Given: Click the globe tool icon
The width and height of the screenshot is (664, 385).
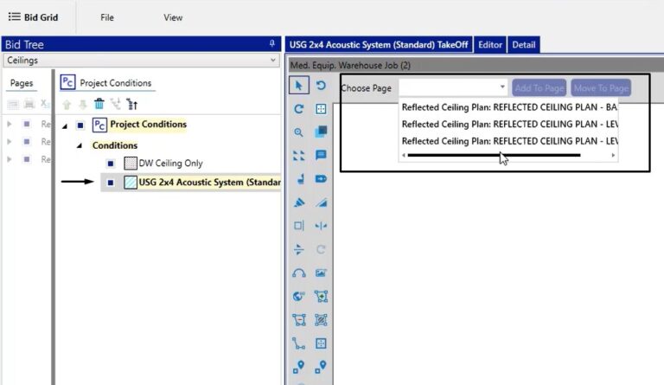Looking at the screenshot, I should [x=298, y=297].
